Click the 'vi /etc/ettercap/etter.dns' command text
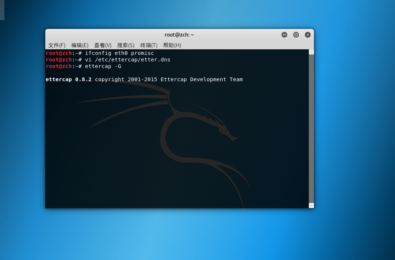This screenshot has width=395, height=260. click(x=127, y=60)
